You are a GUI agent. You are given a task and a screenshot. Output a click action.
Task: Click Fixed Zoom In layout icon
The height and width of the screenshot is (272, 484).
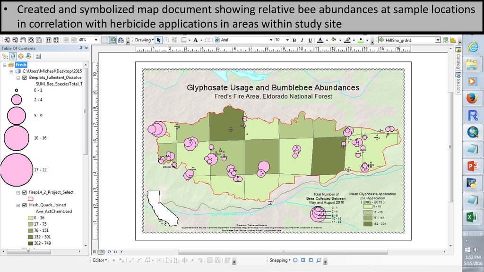point(49,40)
